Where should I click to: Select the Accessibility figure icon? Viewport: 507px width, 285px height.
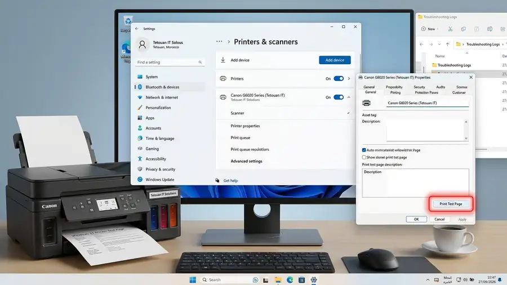click(x=140, y=159)
